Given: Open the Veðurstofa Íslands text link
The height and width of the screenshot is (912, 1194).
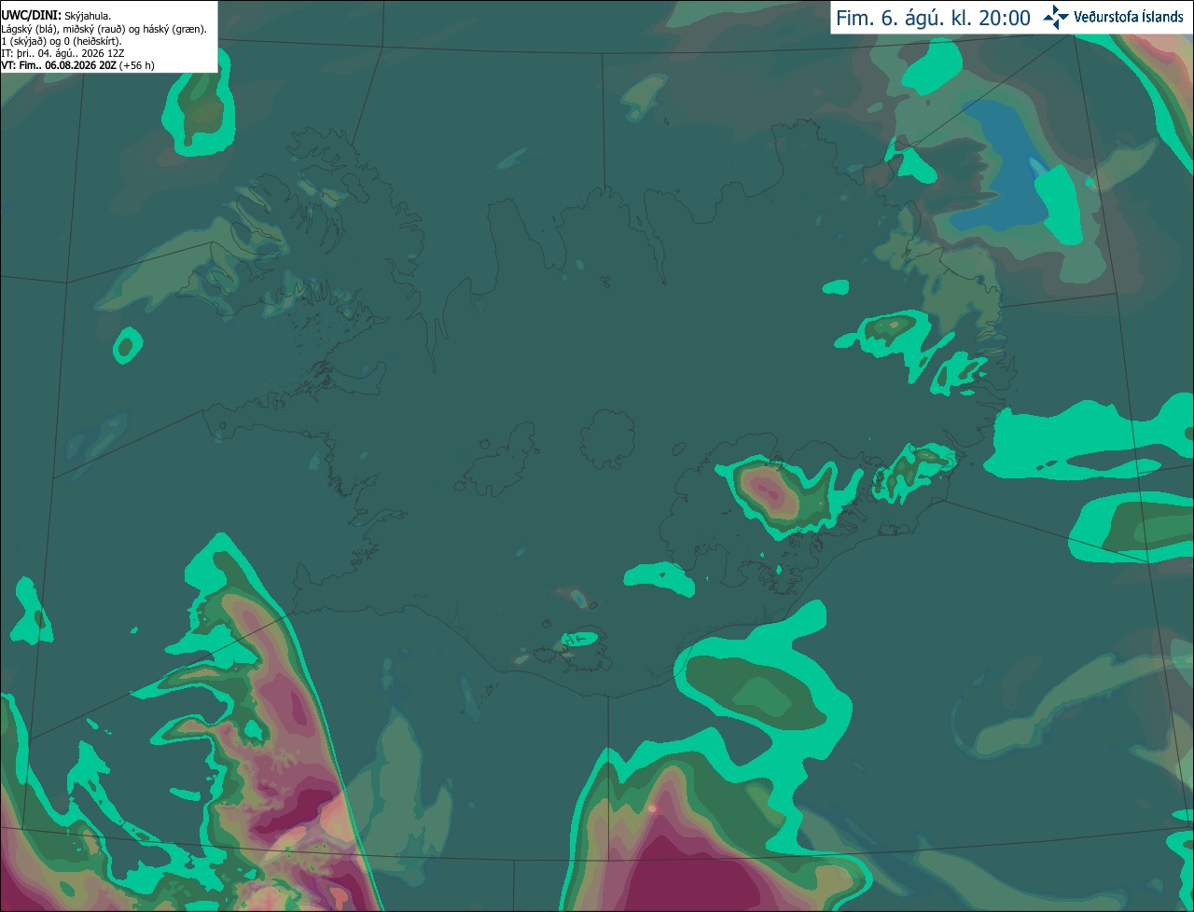Looking at the screenshot, I should [1128, 17].
